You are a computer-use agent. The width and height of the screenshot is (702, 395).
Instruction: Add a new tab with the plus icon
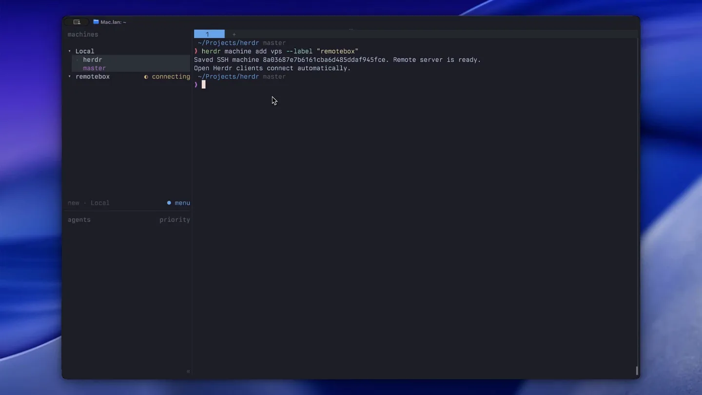click(x=234, y=34)
